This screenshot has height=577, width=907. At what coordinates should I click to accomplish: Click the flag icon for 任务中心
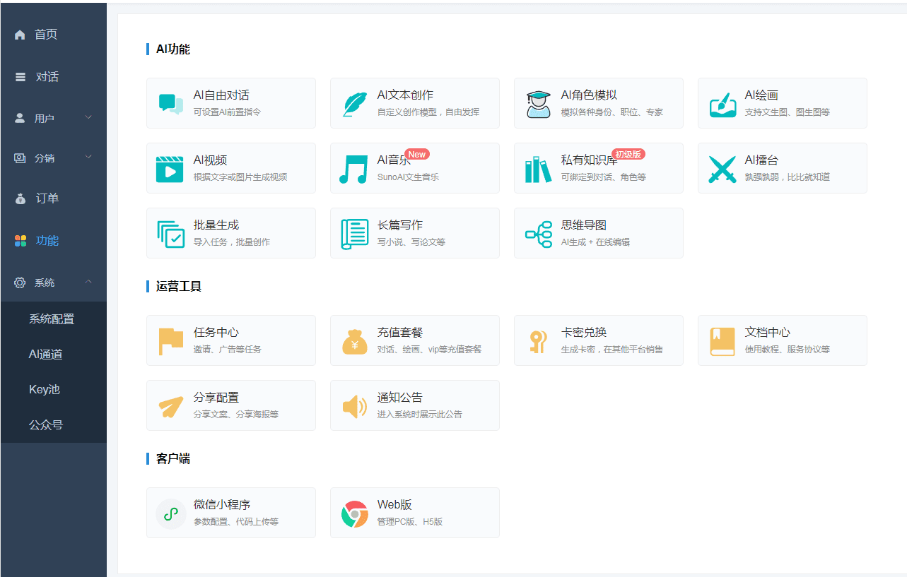click(170, 342)
